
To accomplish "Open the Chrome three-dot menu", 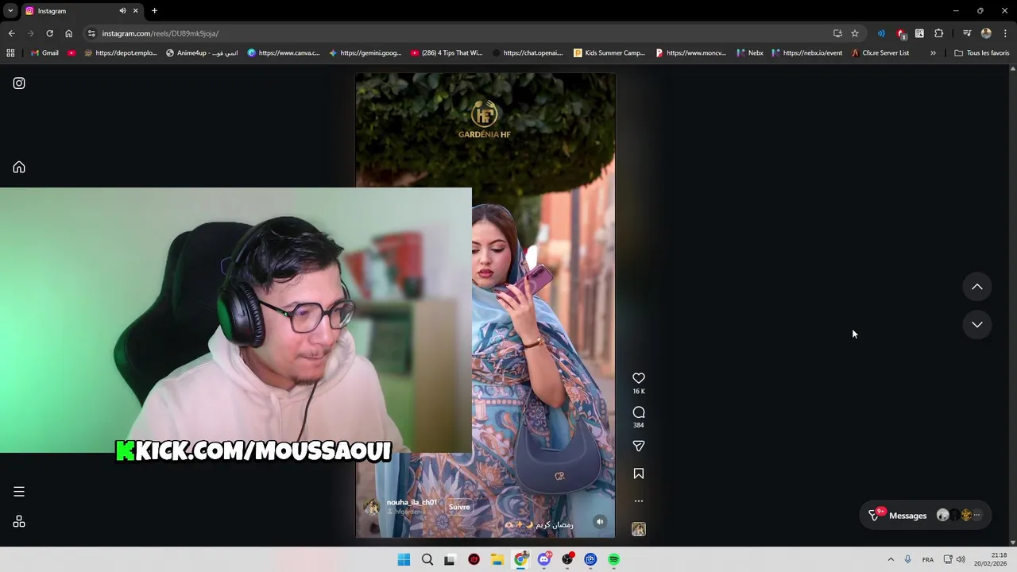I will coord(1005,33).
